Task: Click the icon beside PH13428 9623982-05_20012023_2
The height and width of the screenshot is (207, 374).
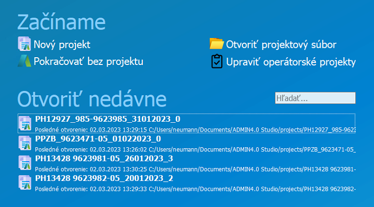Action: (x=25, y=183)
